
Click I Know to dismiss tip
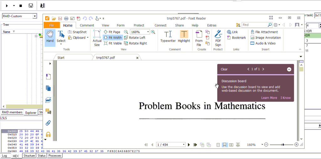(286, 98)
